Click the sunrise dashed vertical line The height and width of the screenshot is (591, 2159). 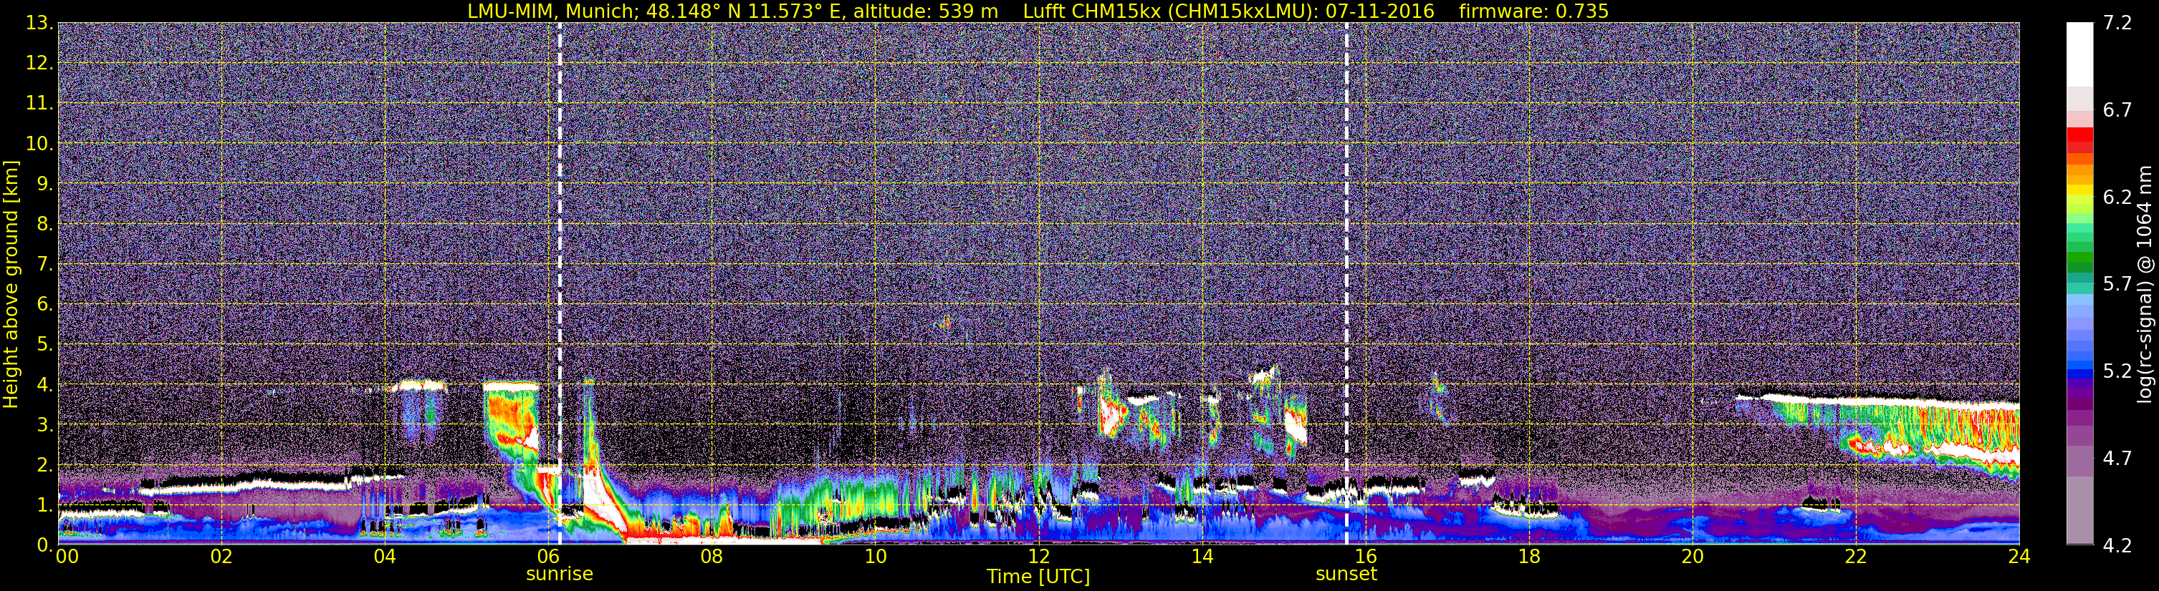pyautogui.click(x=559, y=285)
